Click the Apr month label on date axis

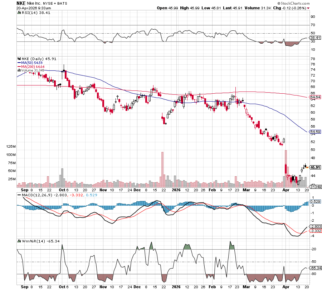(x=286, y=190)
